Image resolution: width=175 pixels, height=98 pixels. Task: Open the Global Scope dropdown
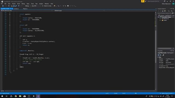[x=79, y=11]
